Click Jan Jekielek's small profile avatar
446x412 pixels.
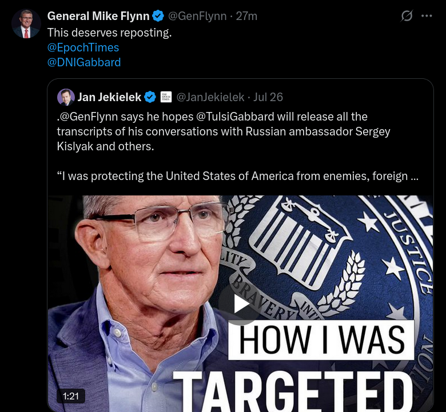66,97
